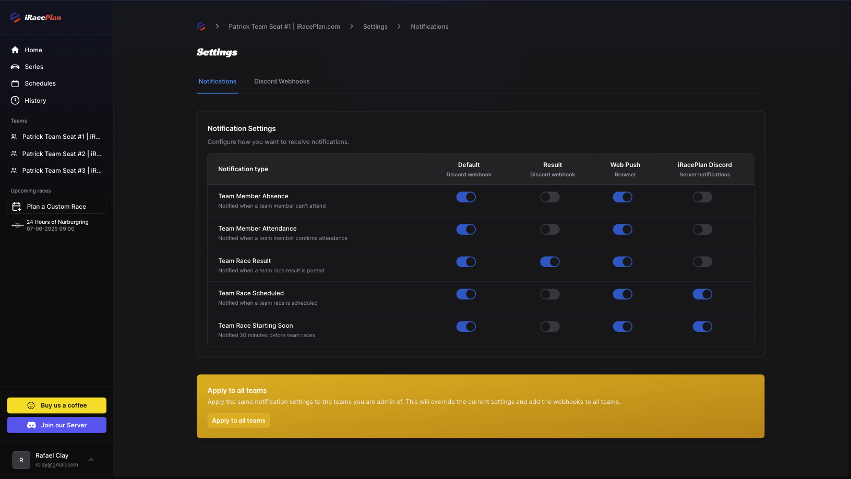The image size is (851, 479).
Task: Disable the Default webhook toggle for Team Race Starting Soon
Action: click(466, 326)
